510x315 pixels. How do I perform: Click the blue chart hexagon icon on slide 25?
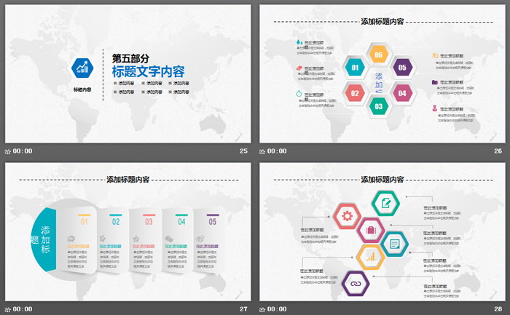82,68
